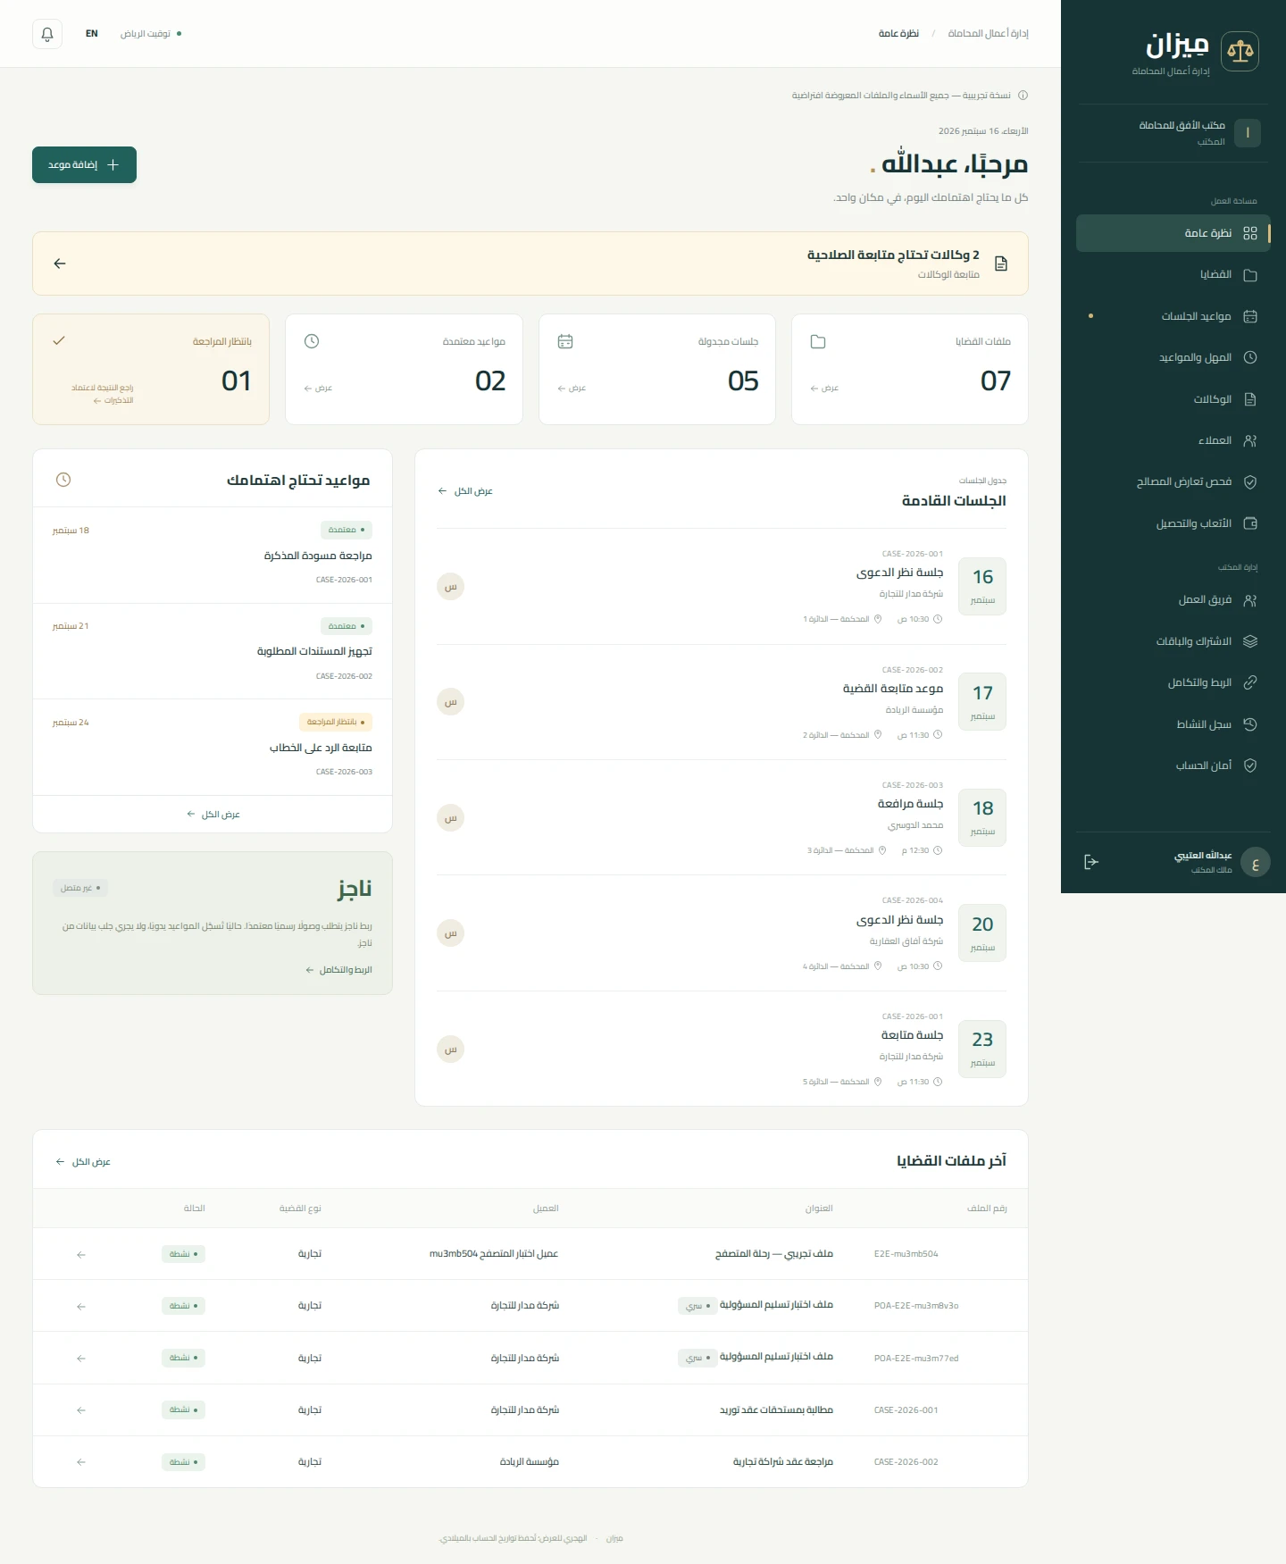
Task: Open the row arrow for E2E-mu3mb504
Action: (x=81, y=1255)
